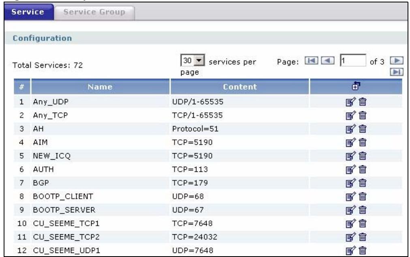Edit the BGP service entry
This screenshot has height=257, width=410.
tap(350, 183)
